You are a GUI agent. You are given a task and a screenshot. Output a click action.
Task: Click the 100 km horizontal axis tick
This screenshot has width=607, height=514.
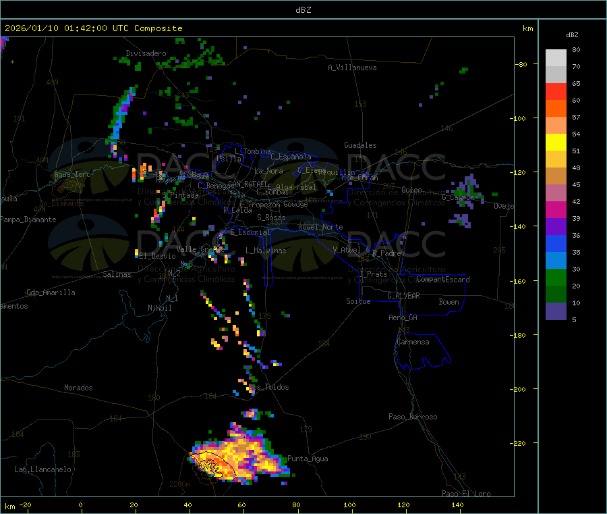point(350,505)
